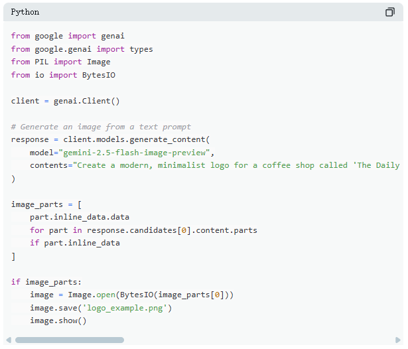Click the 'part.inline_data.data' expression
The image size is (408, 349).
(x=80, y=217)
